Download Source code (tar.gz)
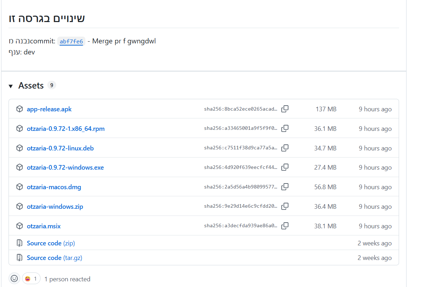Image resolution: width=430 pixels, height=287 pixels. click(54, 258)
